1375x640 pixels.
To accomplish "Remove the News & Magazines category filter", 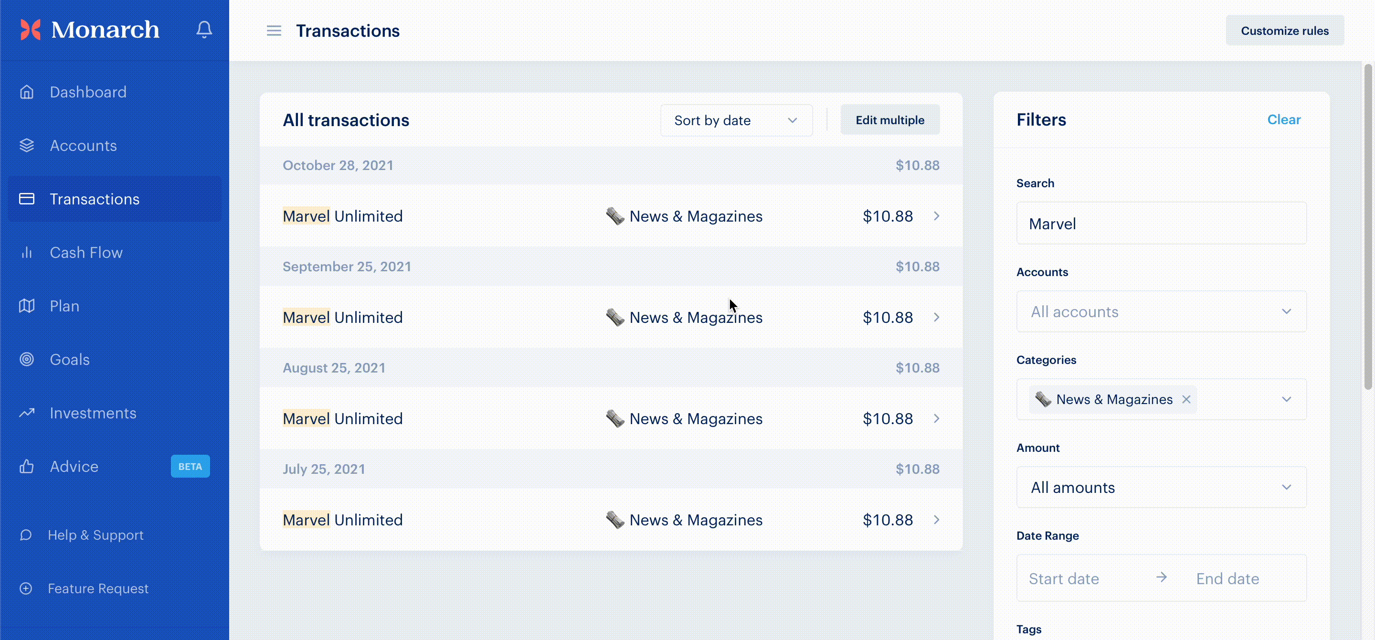I will (x=1186, y=399).
